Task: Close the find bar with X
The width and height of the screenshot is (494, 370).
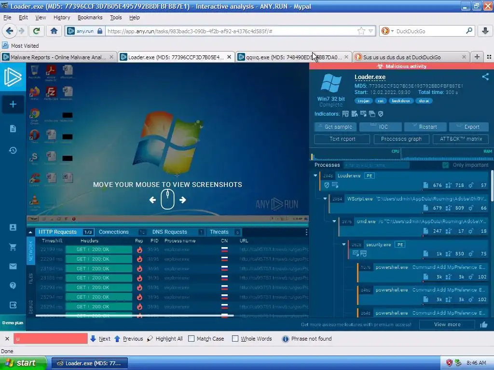Action: [x=7, y=339]
